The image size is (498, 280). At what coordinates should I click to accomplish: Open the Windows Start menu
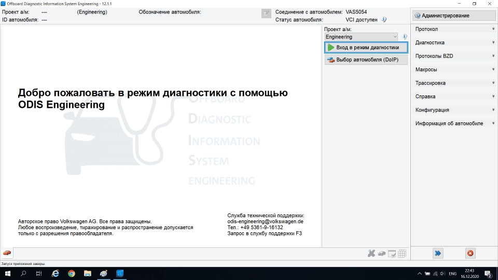(8, 273)
